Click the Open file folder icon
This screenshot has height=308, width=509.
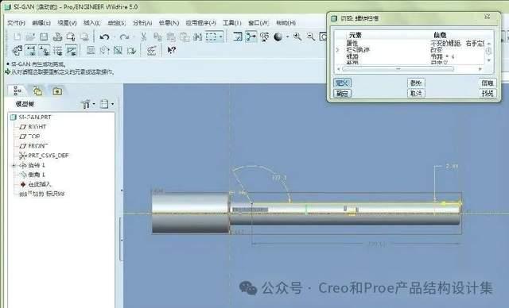pos(30,37)
